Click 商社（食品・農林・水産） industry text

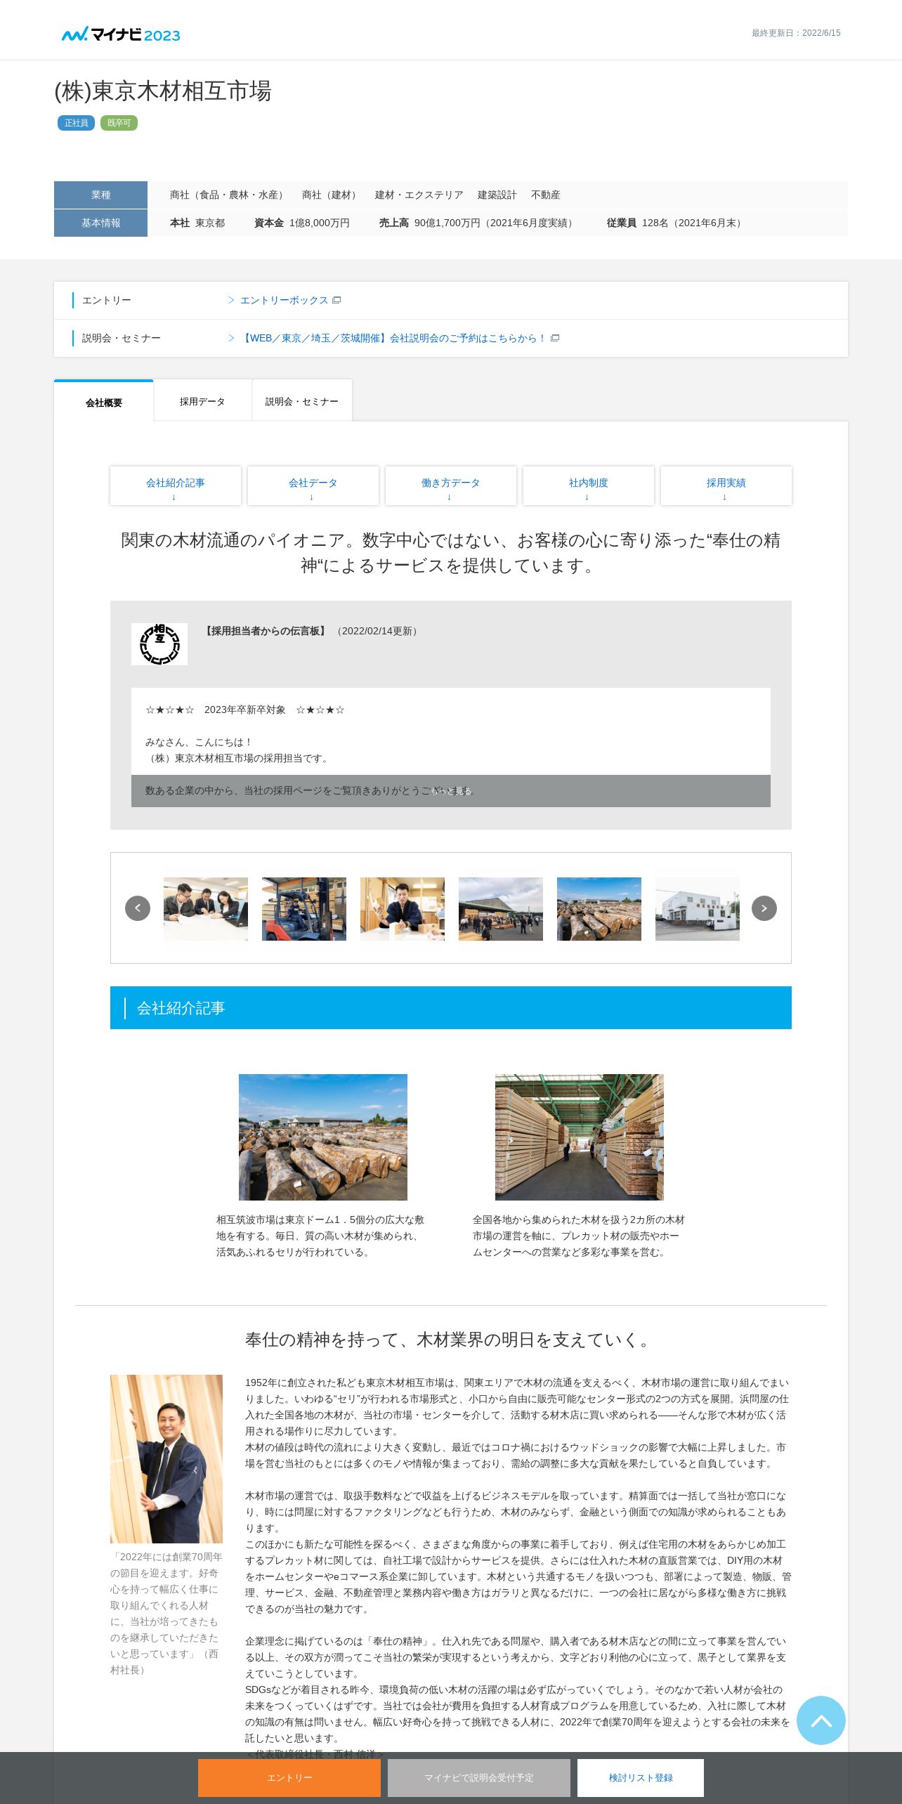[228, 195]
